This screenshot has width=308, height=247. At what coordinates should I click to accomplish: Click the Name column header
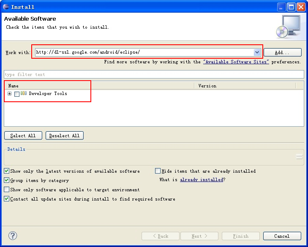(x=99, y=86)
